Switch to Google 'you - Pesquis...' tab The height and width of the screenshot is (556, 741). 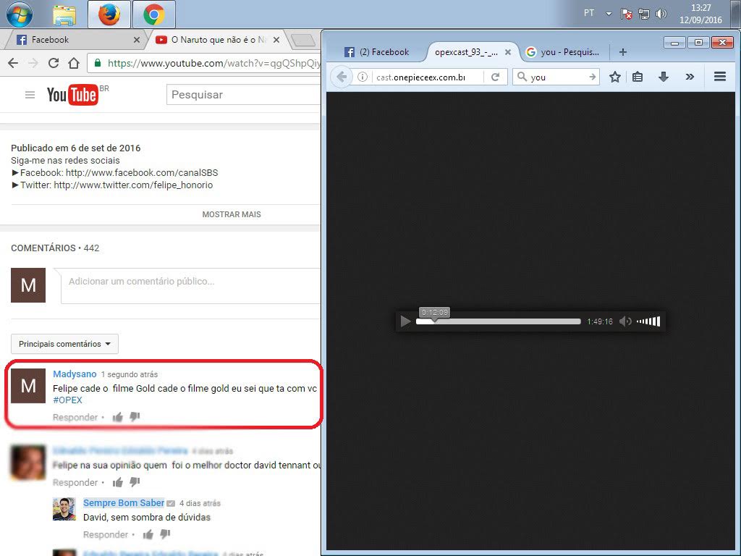pyautogui.click(x=564, y=52)
